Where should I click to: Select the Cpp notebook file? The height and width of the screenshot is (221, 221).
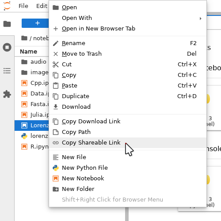tap(32, 83)
